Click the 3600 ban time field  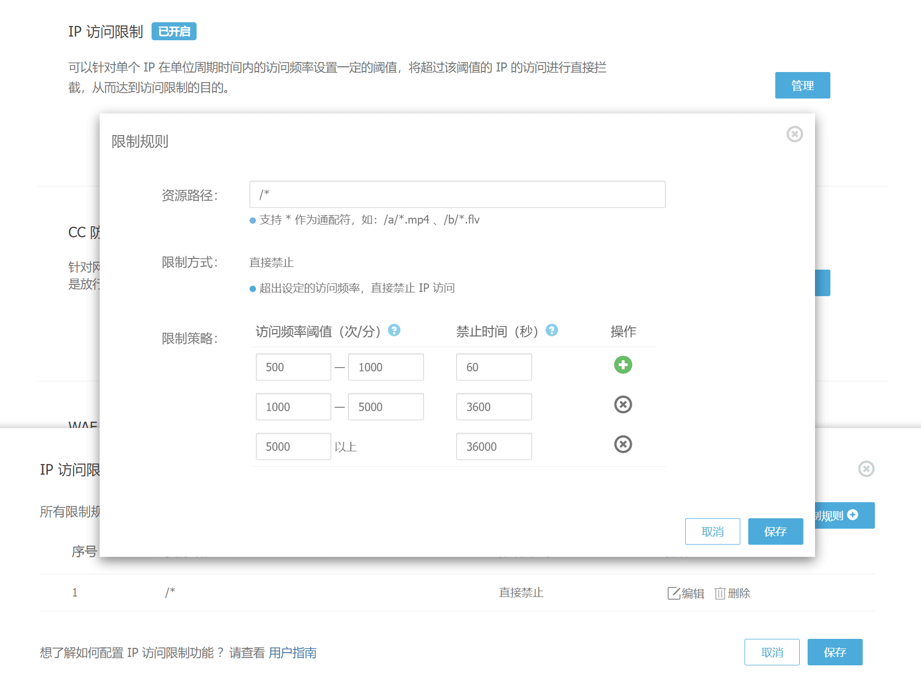494,407
